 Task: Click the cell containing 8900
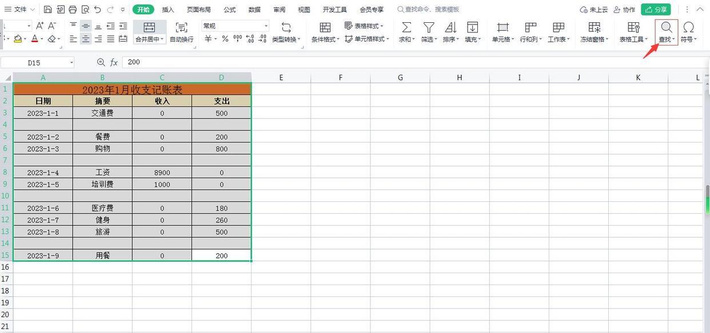(162, 172)
